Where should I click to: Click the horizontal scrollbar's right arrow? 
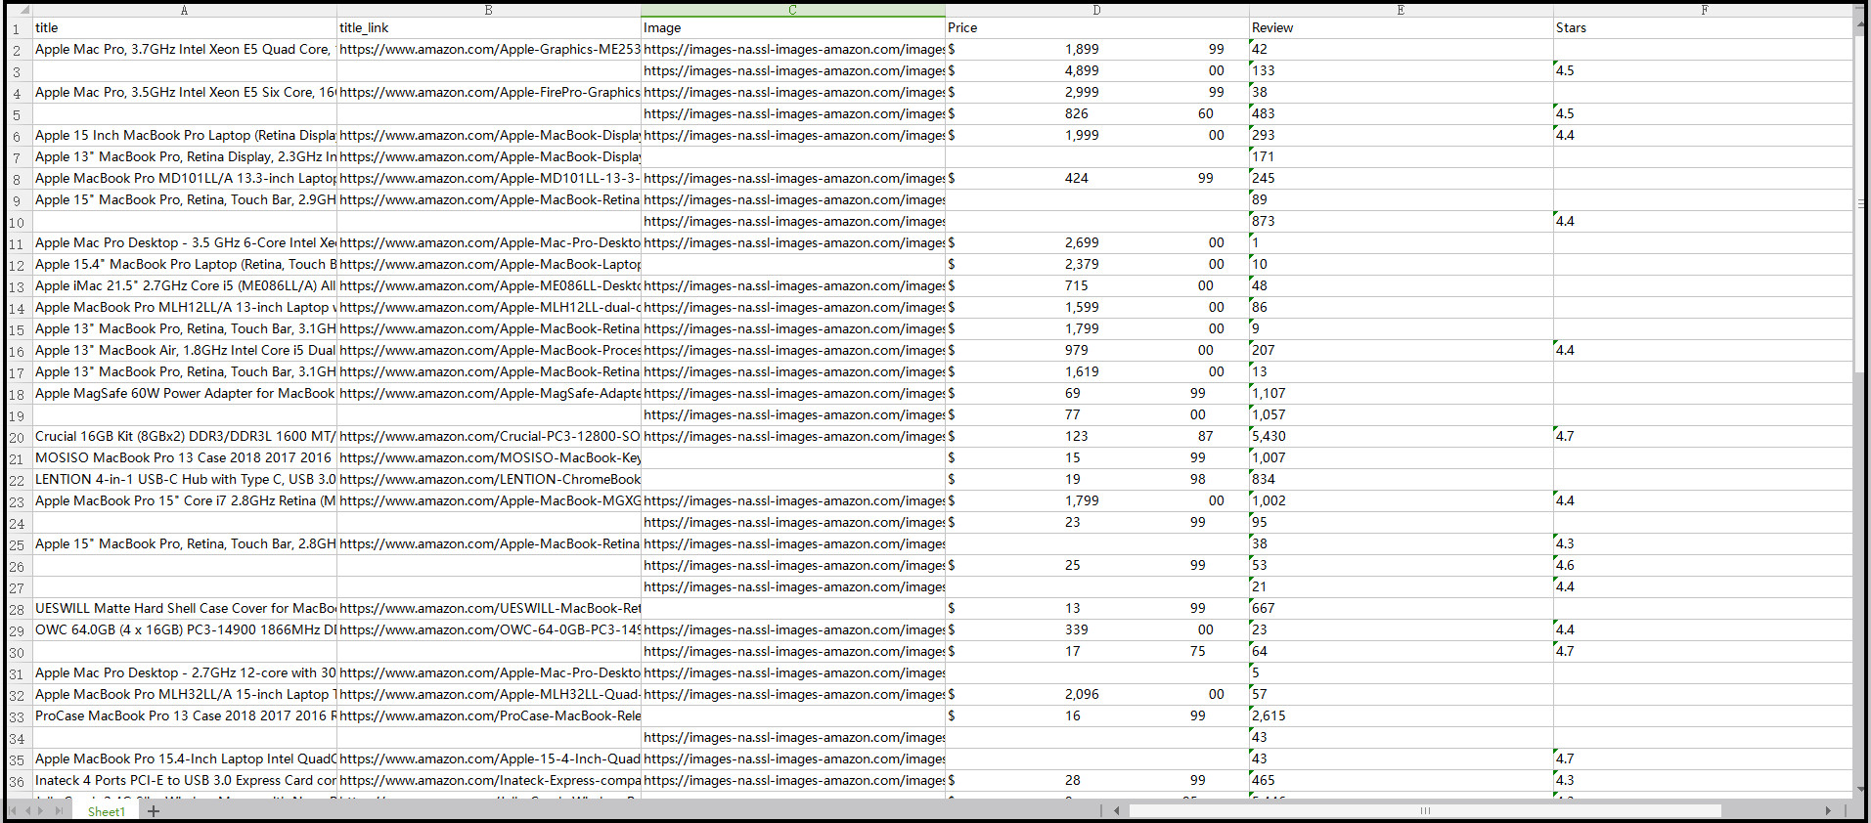coord(1828,810)
